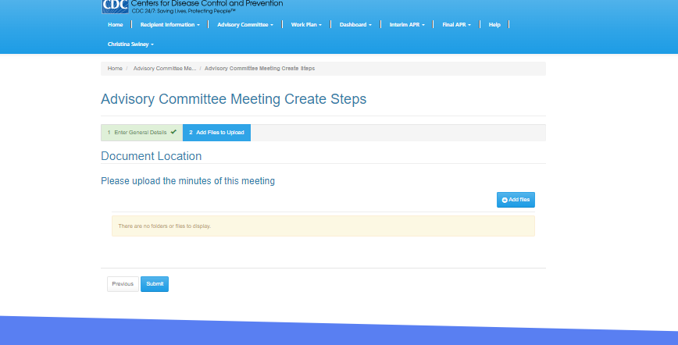Open the Home navigation item

pyautogui.click(x=115, y=25)
